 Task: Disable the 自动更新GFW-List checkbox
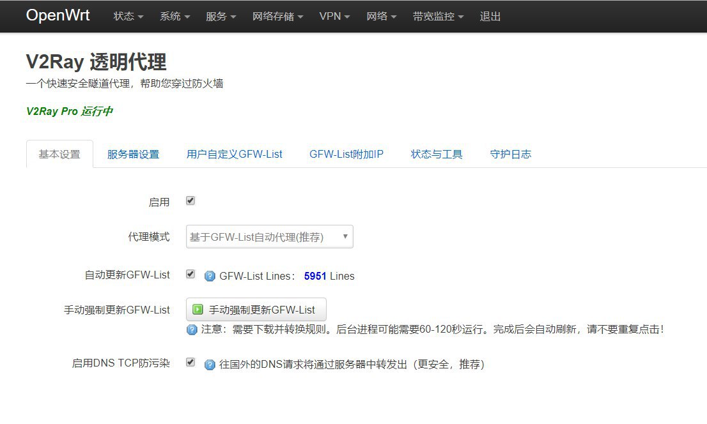coord(190,274)
